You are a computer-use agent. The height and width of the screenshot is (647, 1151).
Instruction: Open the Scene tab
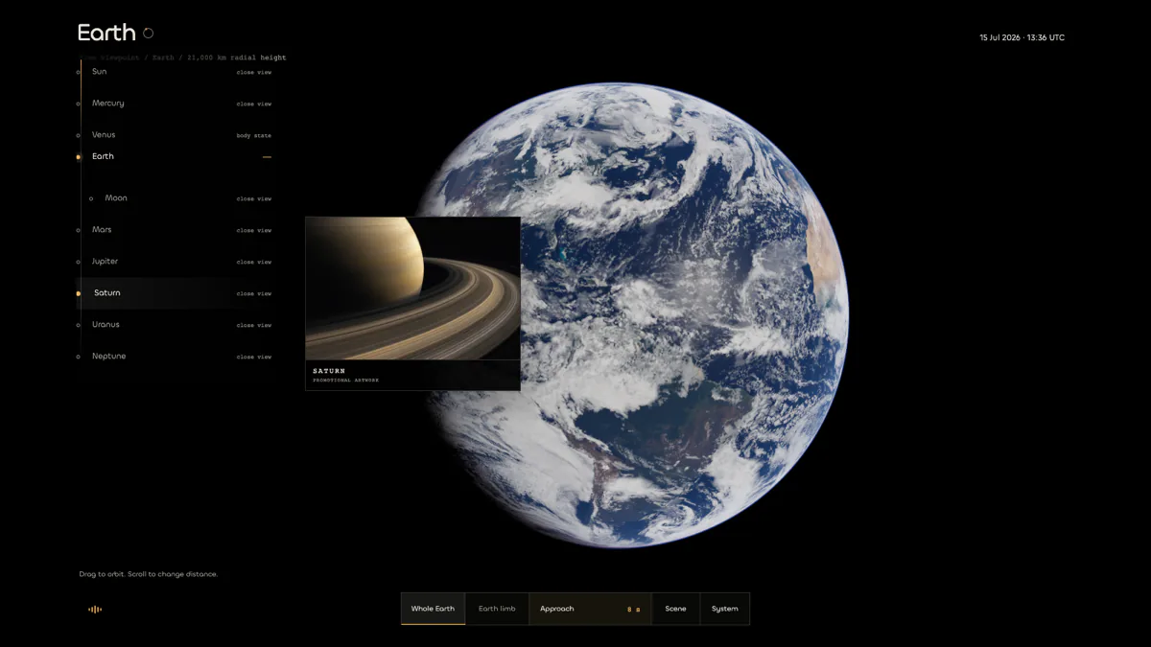tap(675, 609)
